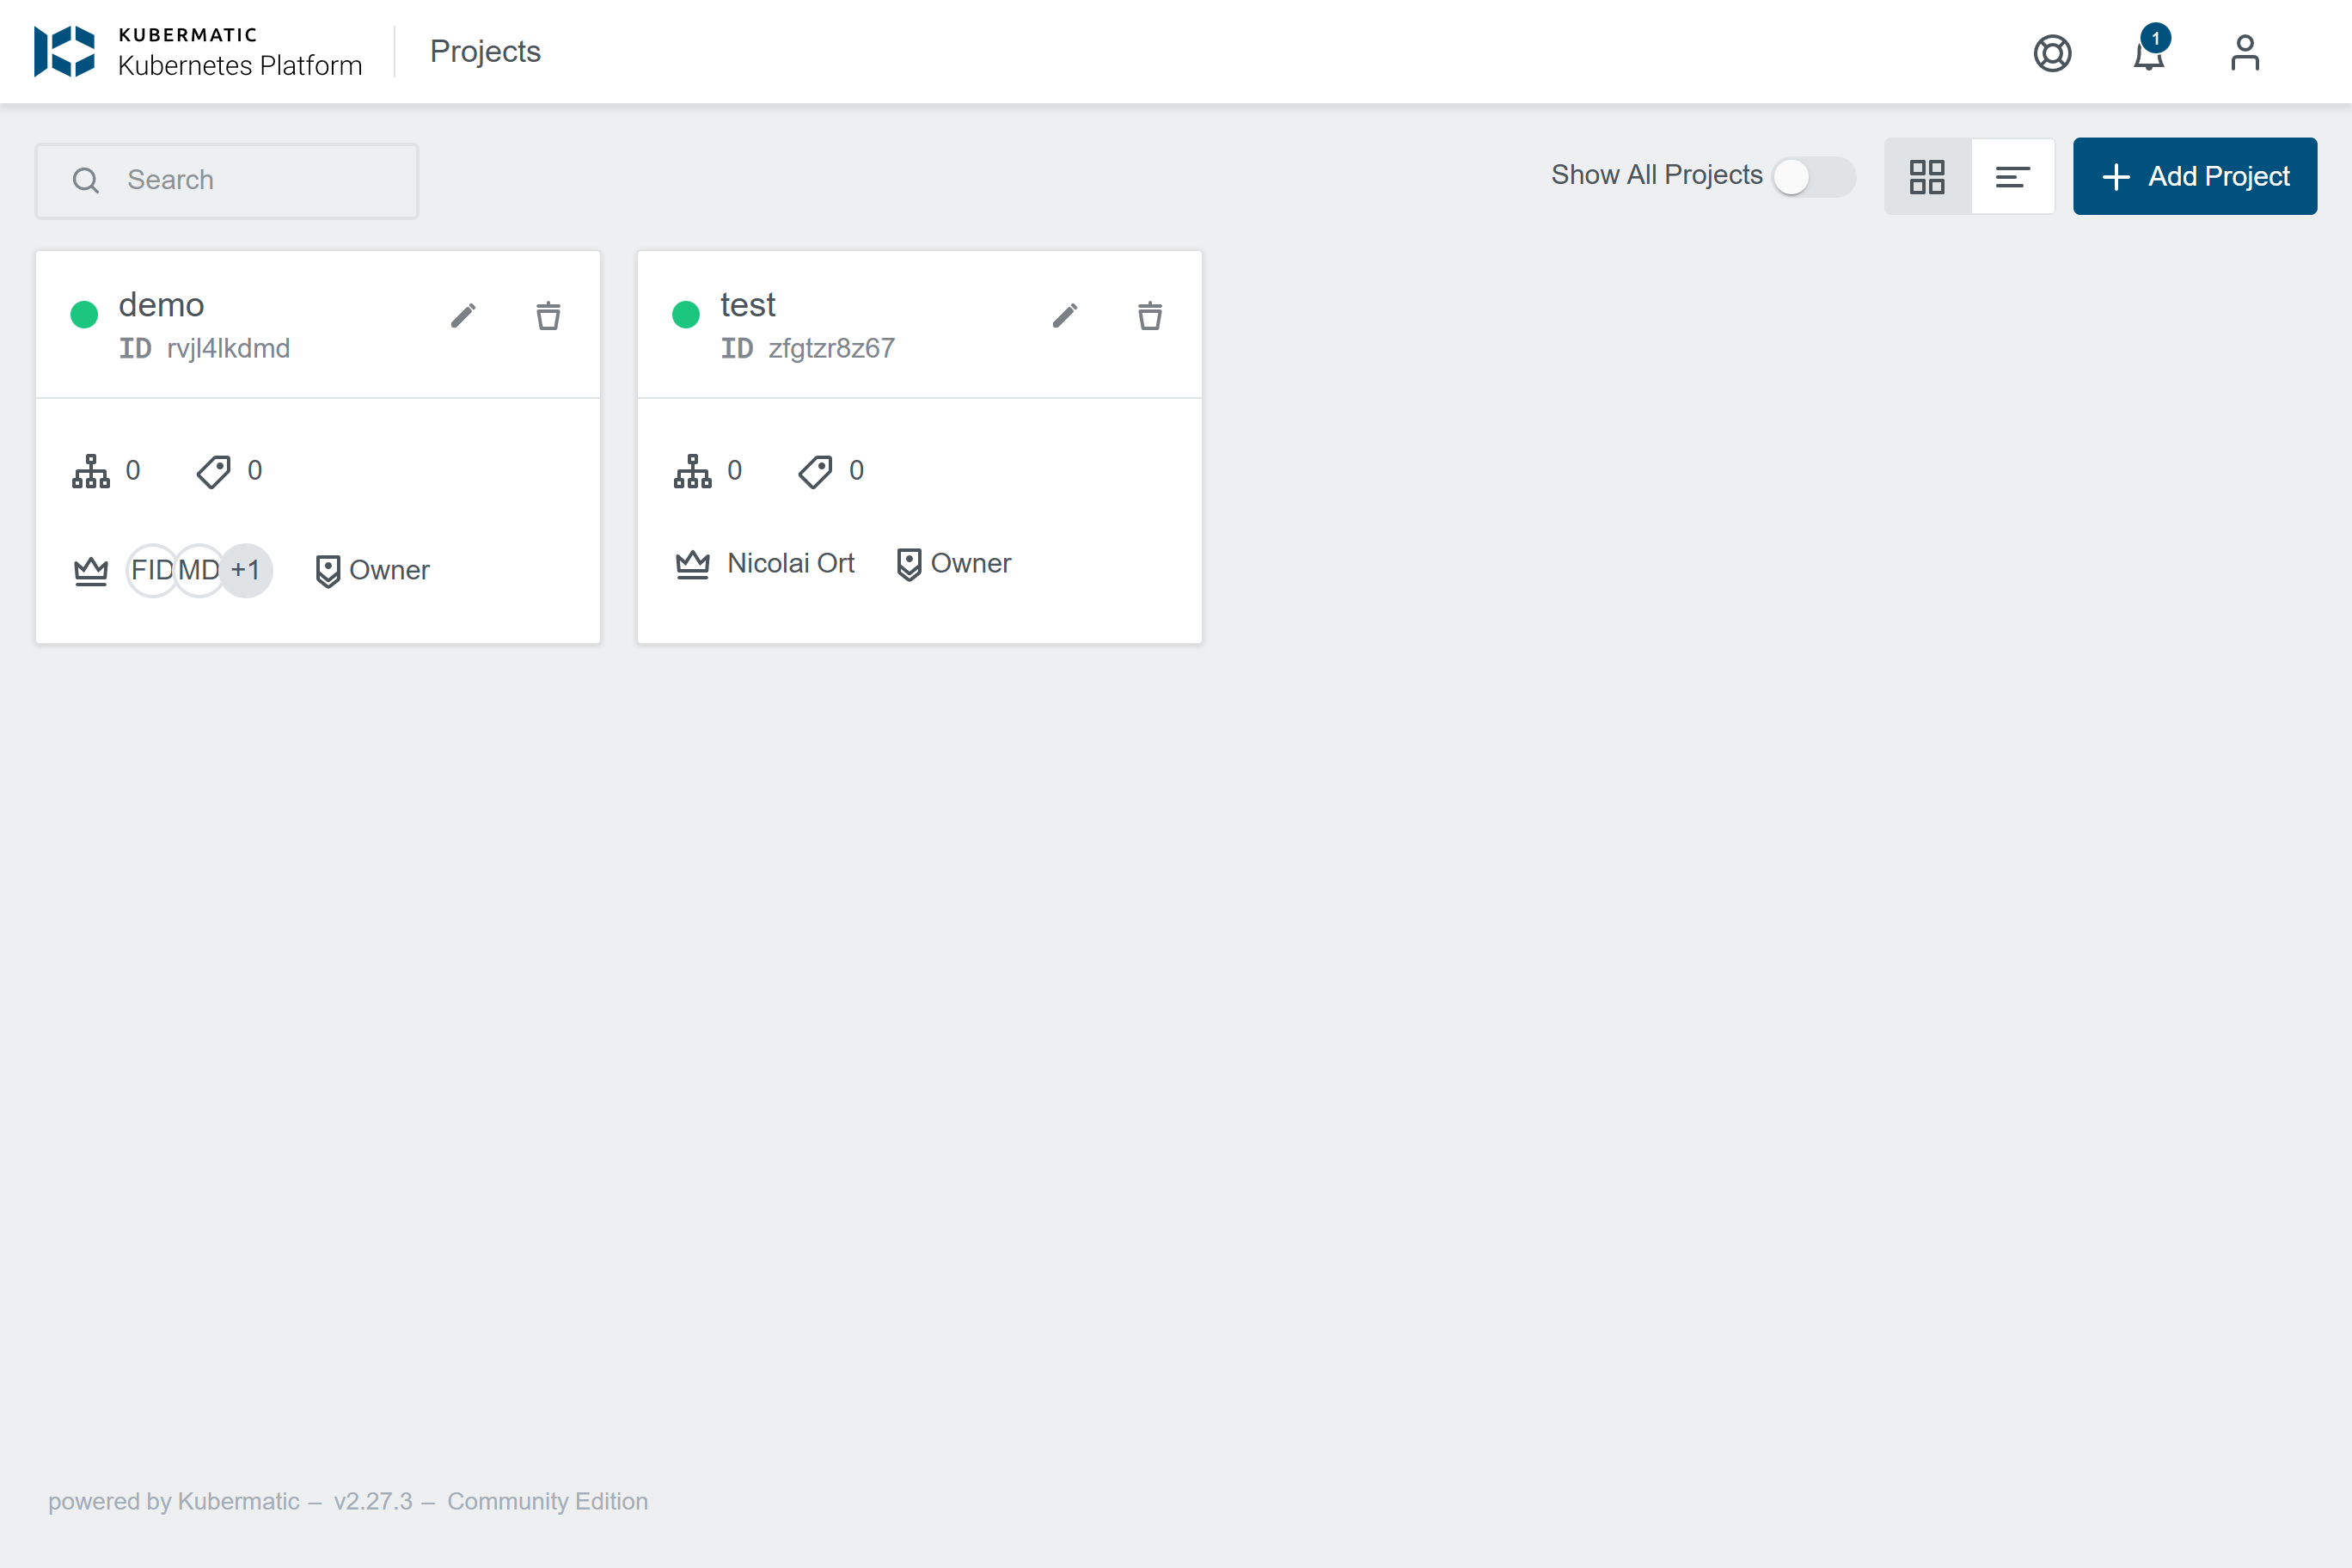Screen dimensions: 2352x1568
Task: Enable Show All Projects toggle
Action: coord(1813,177)
